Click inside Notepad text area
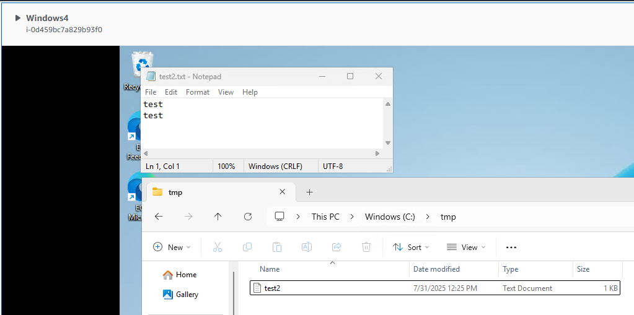This screenshot has height=315, width=634. (x=262, y=124)
